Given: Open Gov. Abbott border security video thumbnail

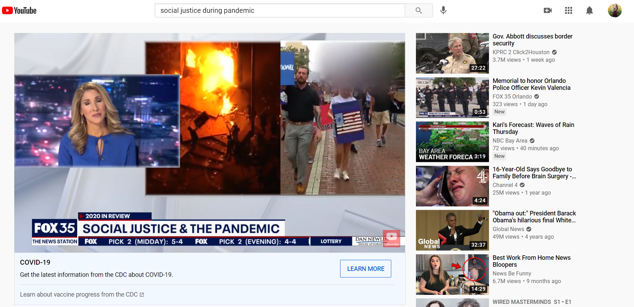Looking at the screenshot, I should (452, 53).
